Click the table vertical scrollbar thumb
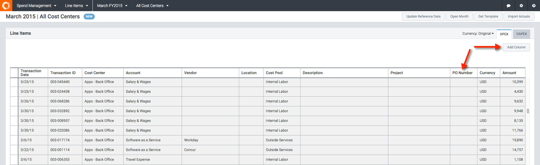This screenshot has height=165, width=540. point(528,111)
